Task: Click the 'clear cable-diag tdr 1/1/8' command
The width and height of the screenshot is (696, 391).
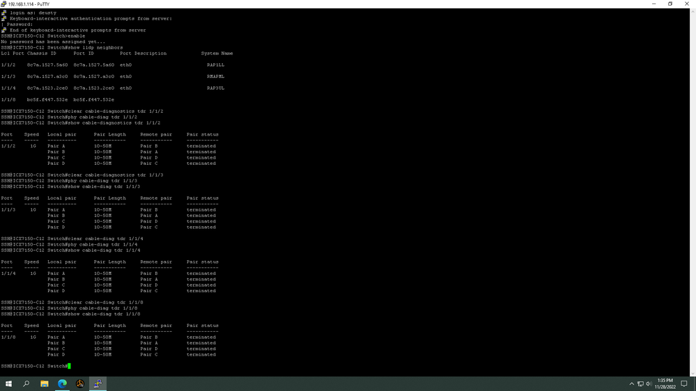Action: 107,303
